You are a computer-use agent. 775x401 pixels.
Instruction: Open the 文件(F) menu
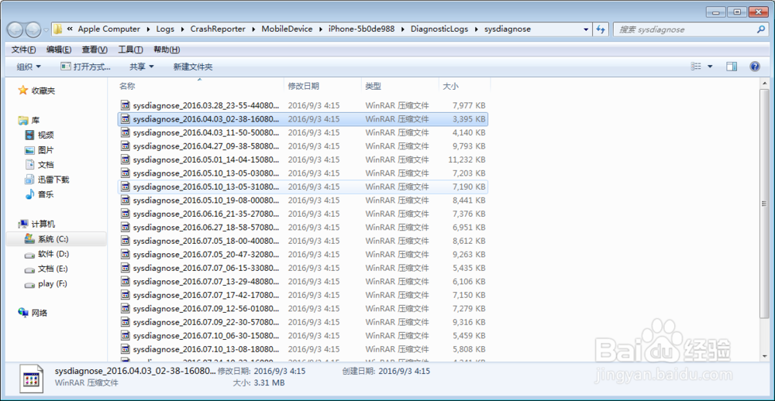click(24, 50)
